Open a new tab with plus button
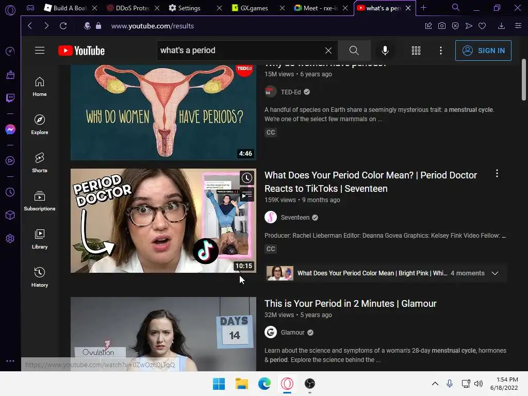Image resolution: width=528 pixels, height=396 pixels. [x=424, y=7]
